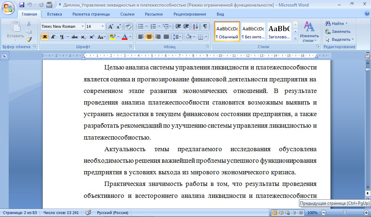Center the paragraph text
This screenshot has width=371, height=217.
(x=149, y=37)
